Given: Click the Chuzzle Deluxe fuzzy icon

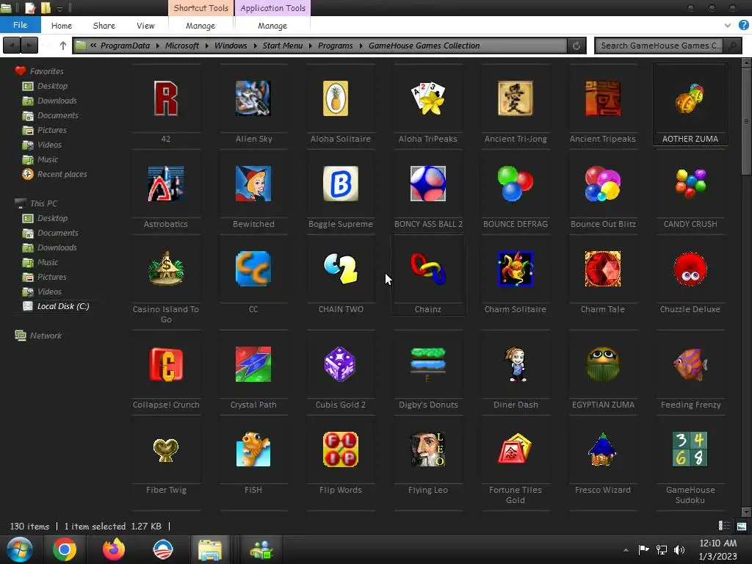Looking at the screenshot, I should point(690,269).
